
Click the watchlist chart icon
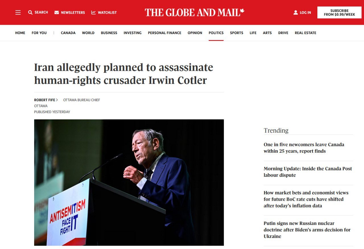(x=94, y=13)
